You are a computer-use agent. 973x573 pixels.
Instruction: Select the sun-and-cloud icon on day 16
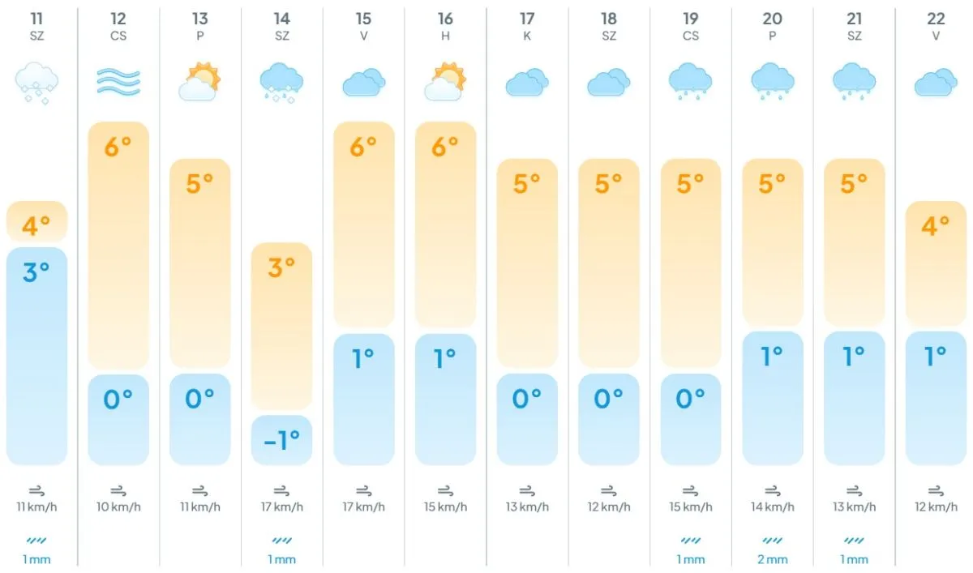point(445,82)
